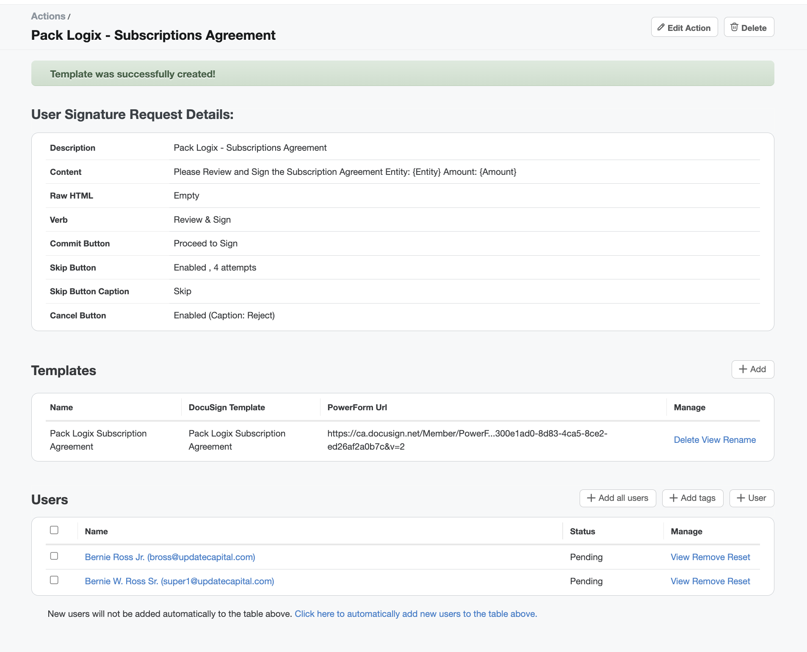807x652 pixels.
Task: Open Bernie Ross Jr. (bross@updatecapital.com) profile link
Action: click(170, 557)
